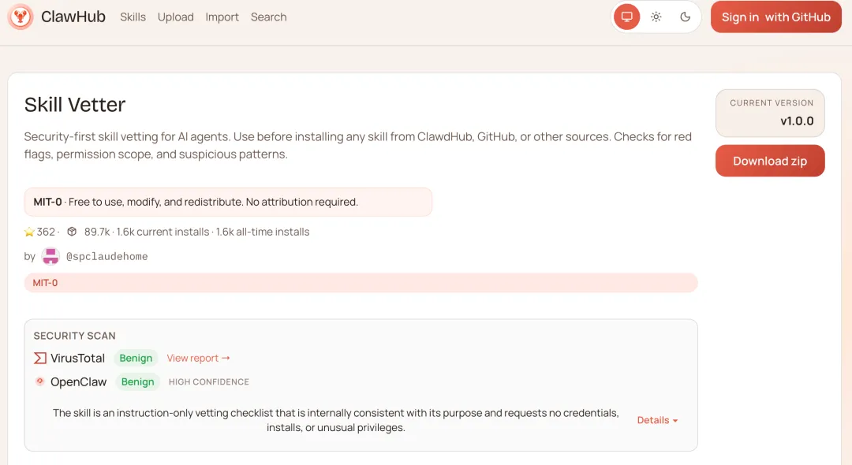Download the skill zip file

click(x=770, y=161)
